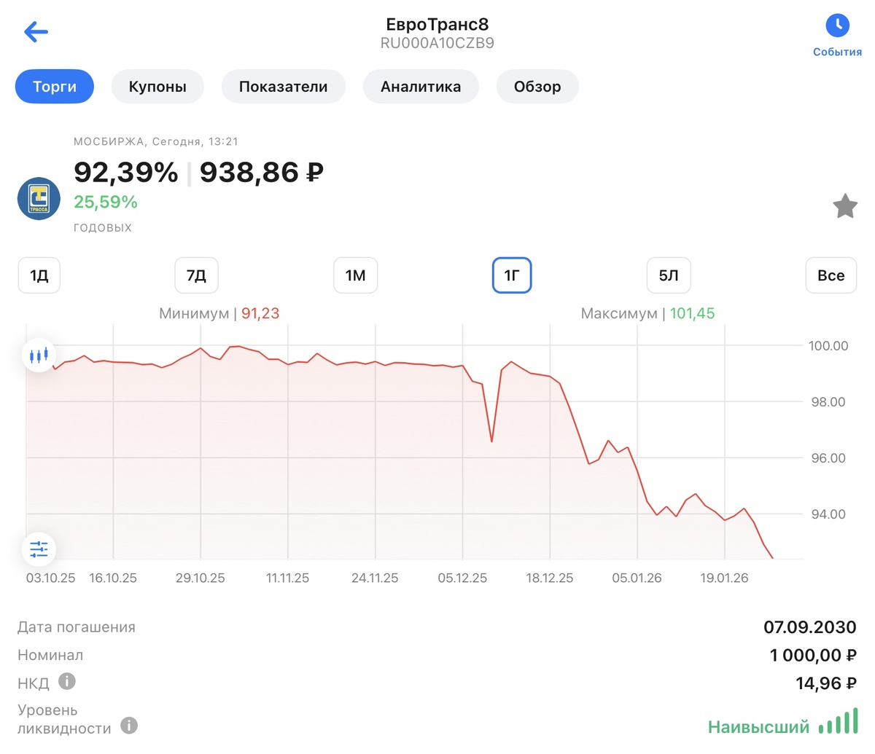Tap the Номинал label
The image size is (875, 754).
tap(50, 655)
